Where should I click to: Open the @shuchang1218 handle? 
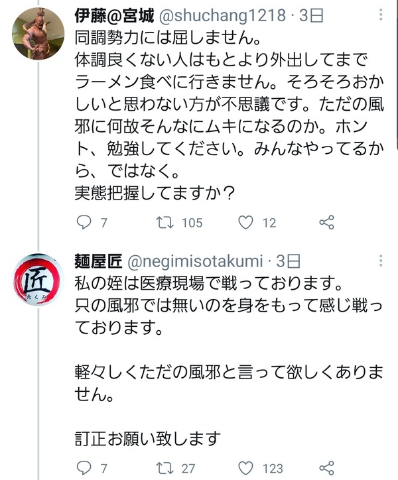222,16
